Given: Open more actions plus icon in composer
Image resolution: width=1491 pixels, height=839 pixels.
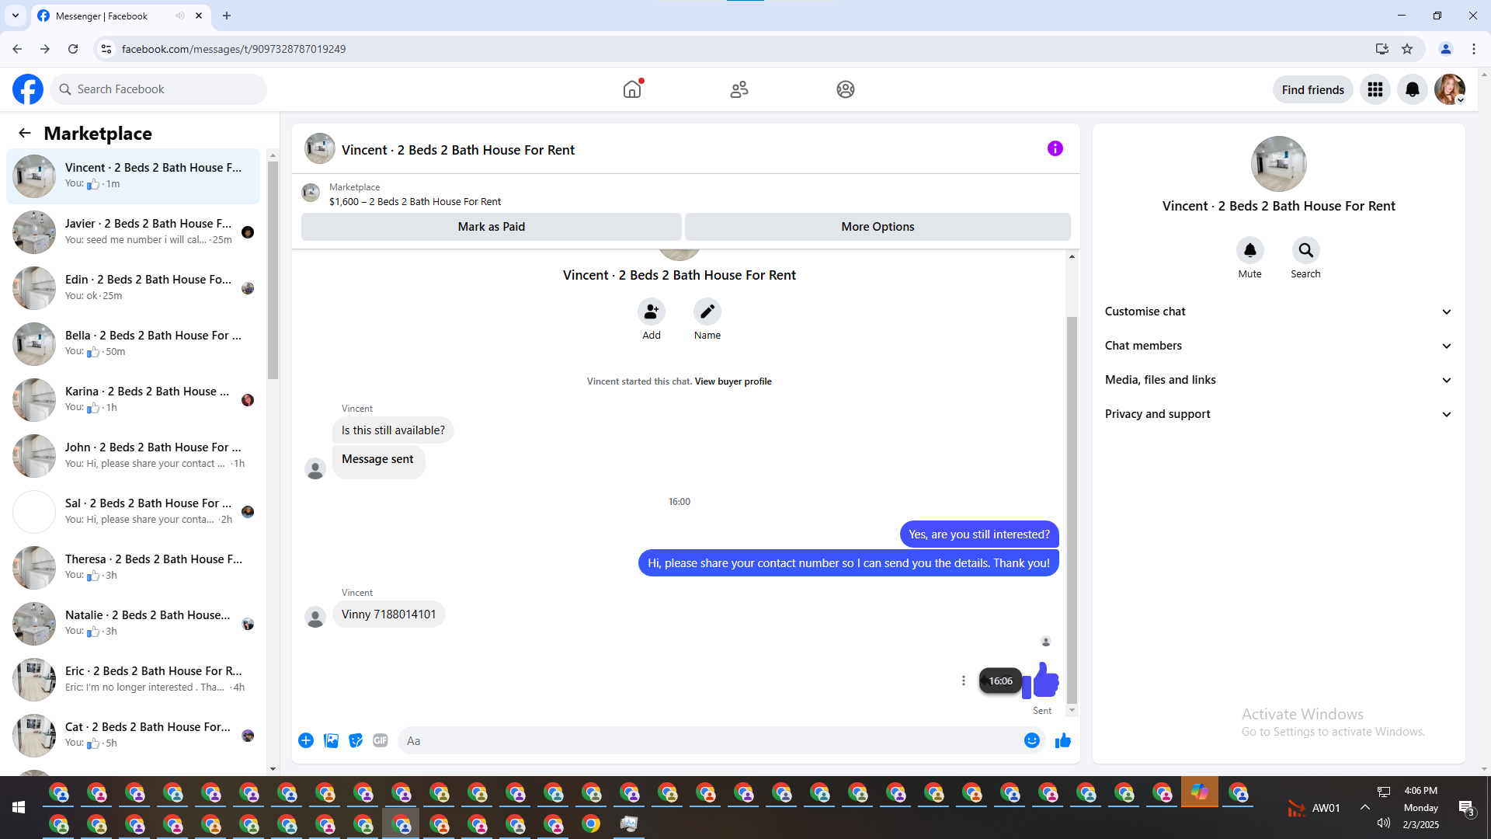Looking at the screenshot, I should click(306, 740).
